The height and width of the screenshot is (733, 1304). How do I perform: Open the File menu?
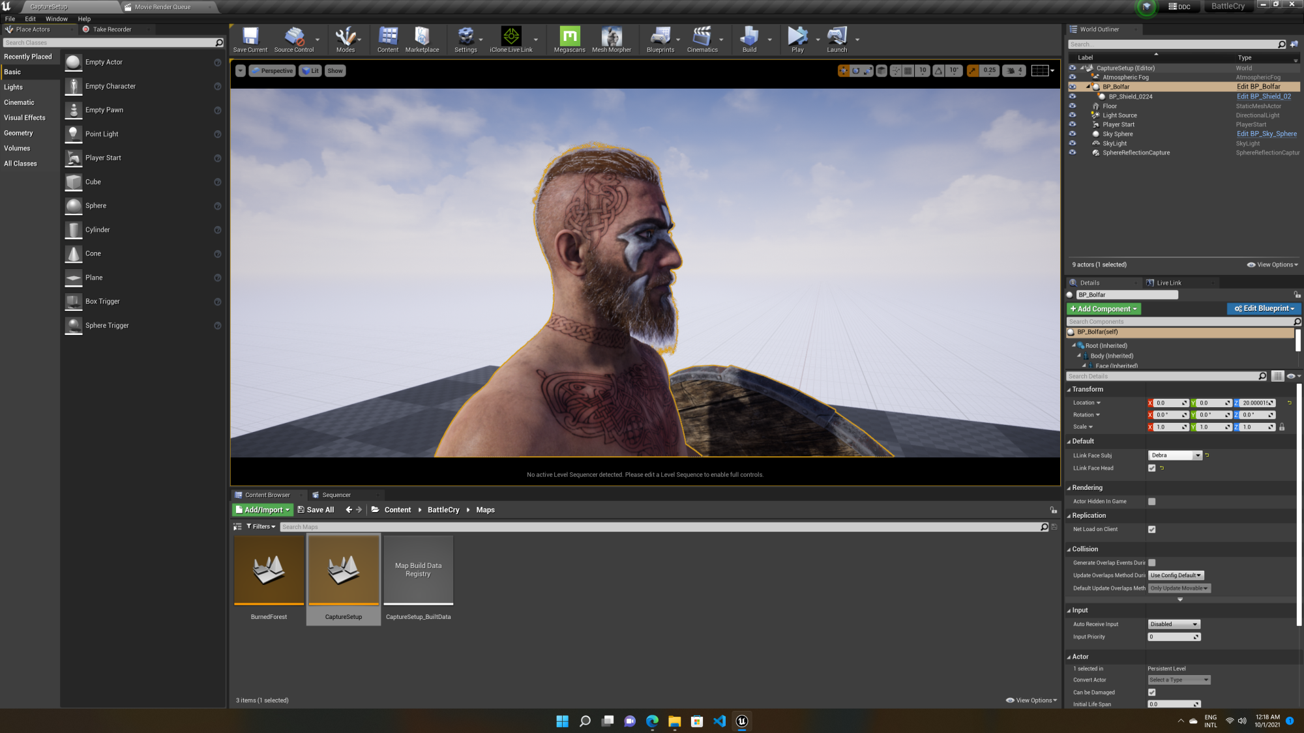click(10, 19)
